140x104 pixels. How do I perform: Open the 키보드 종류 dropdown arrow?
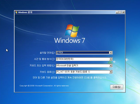111,72
